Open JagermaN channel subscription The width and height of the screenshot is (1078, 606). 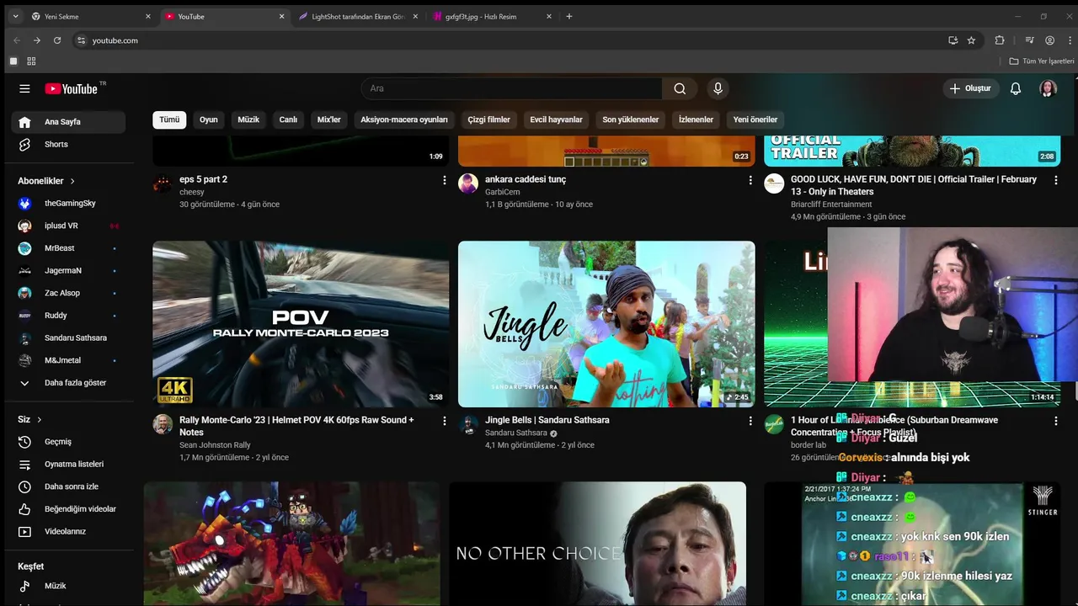click(x=68, y=270)
